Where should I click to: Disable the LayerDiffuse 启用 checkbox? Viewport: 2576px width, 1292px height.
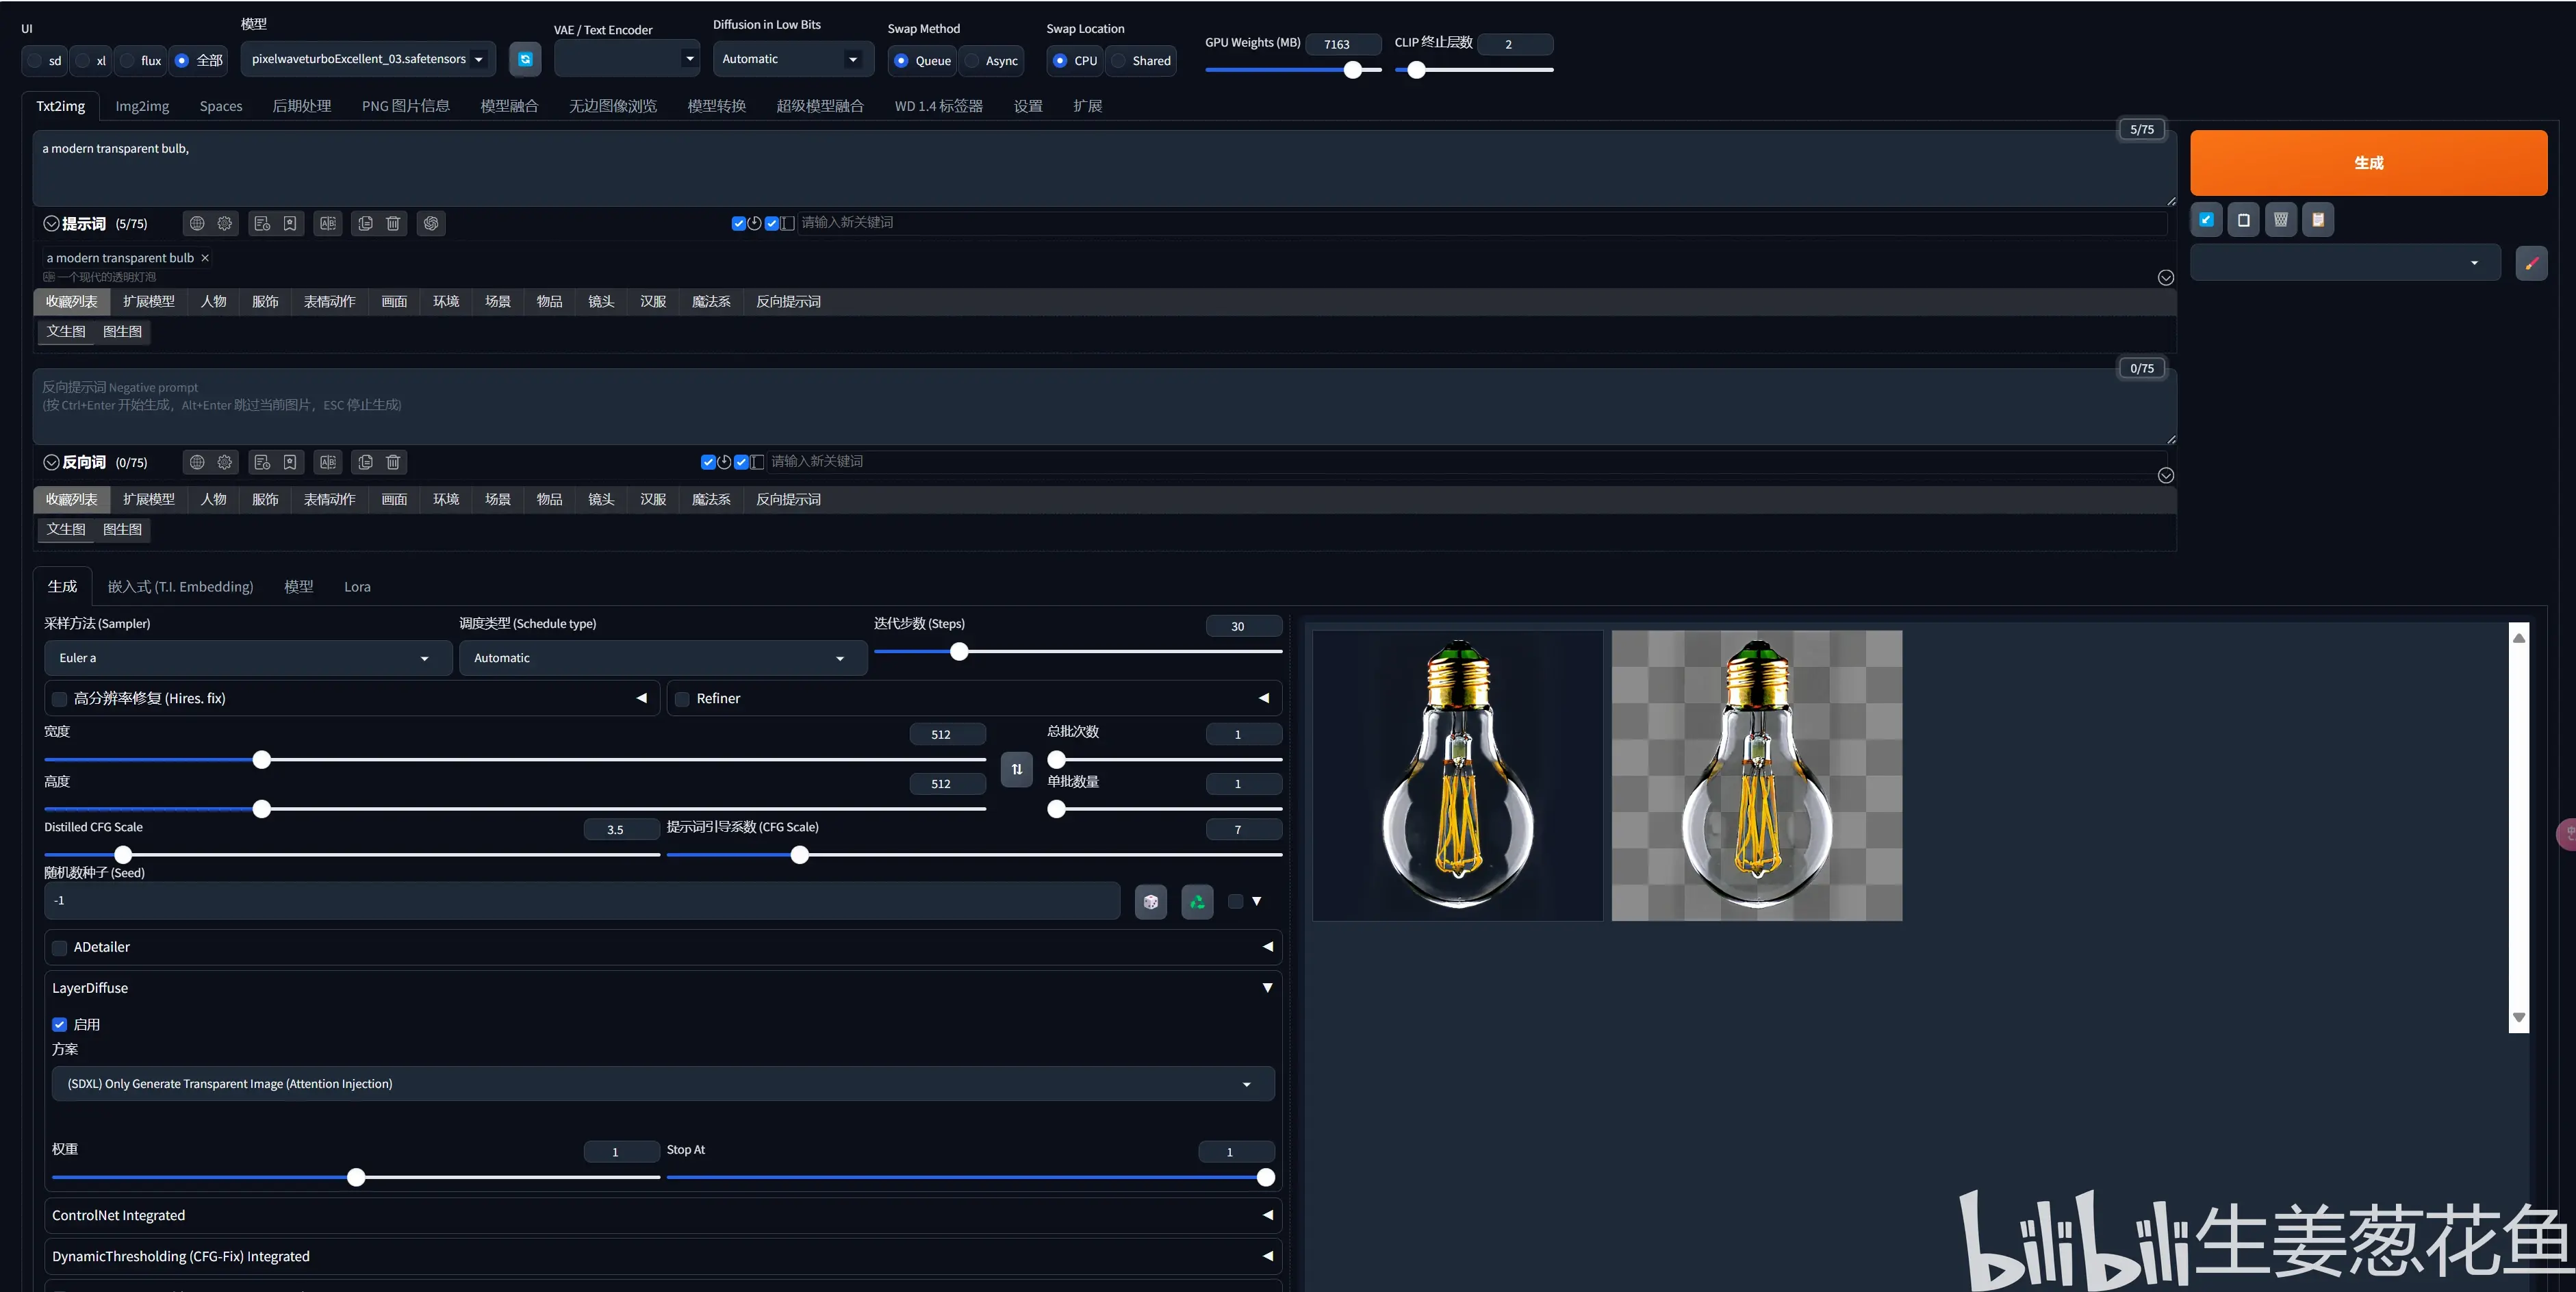(60, 1025)
